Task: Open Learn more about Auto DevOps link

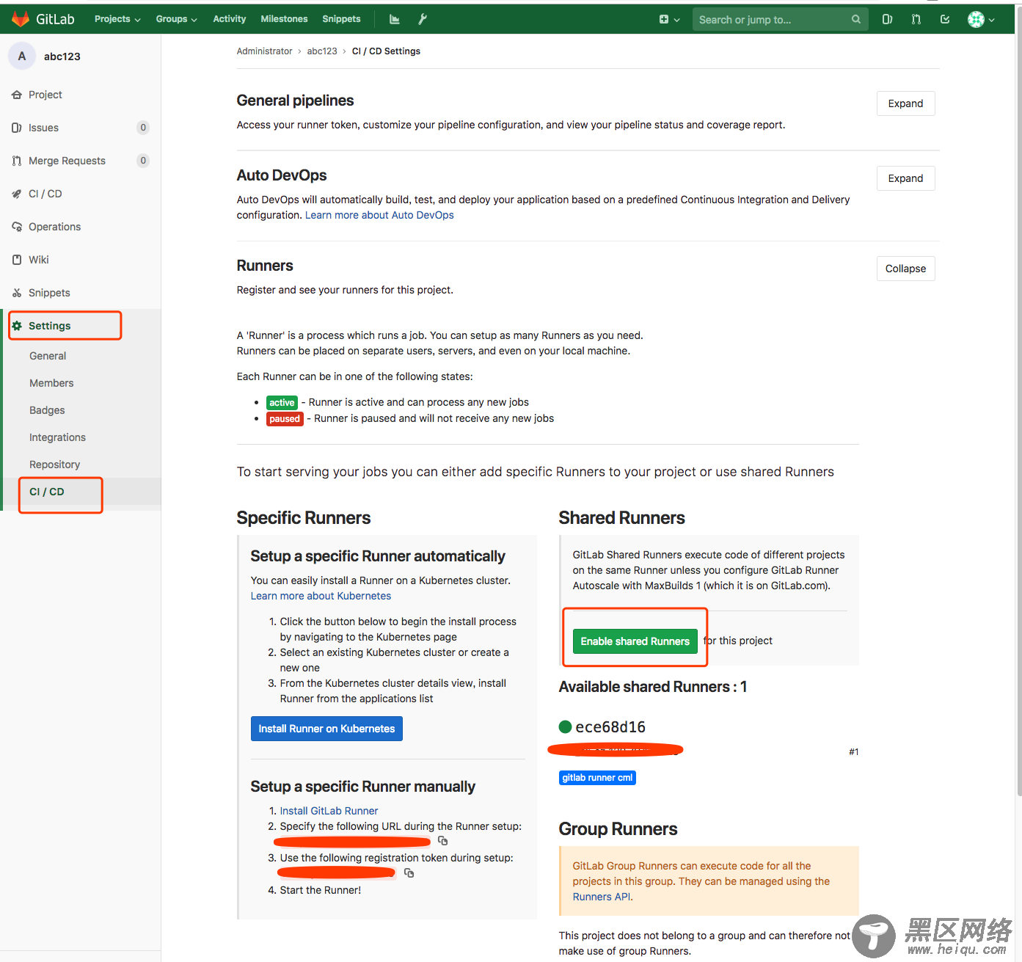Action: point(379,215)
